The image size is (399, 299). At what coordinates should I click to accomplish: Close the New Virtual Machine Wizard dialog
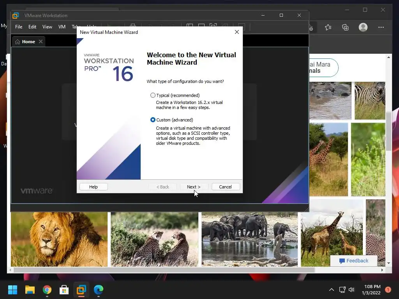click(237, 32)
